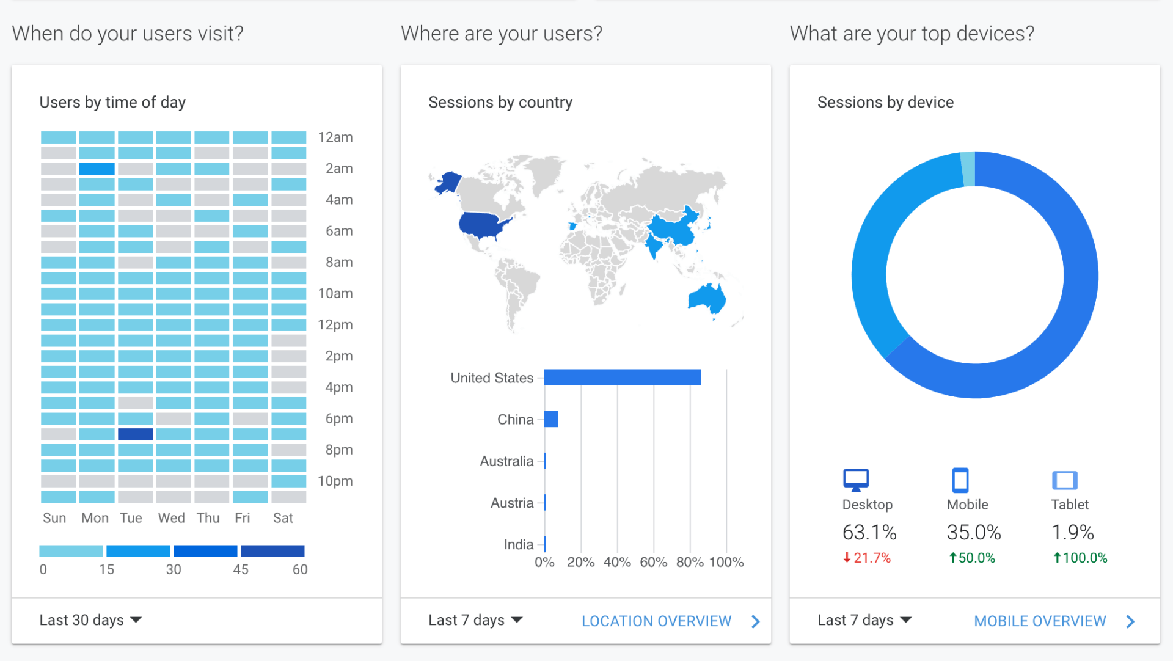Click the United States on world map
Viewport: 1173px width, 661px height.
pos(481,225)
